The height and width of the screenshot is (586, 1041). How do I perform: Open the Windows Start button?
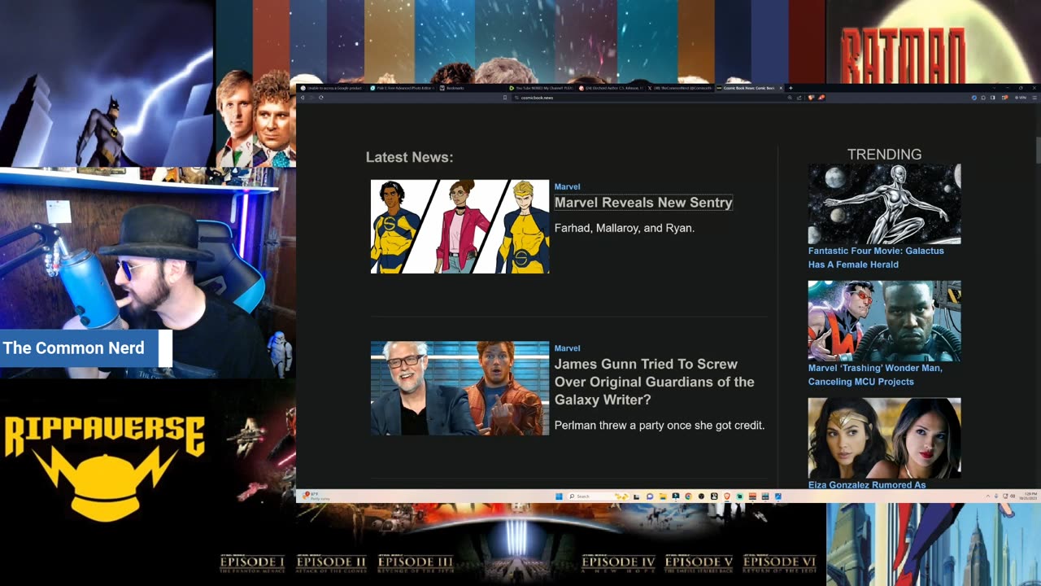559,496
